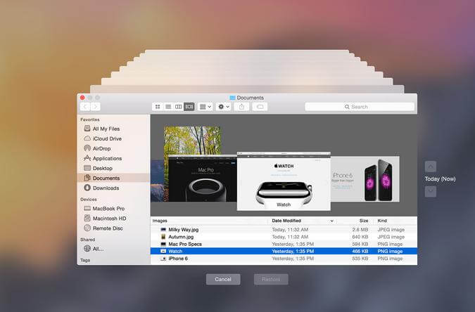Go to later backup with down arrow

431,191
